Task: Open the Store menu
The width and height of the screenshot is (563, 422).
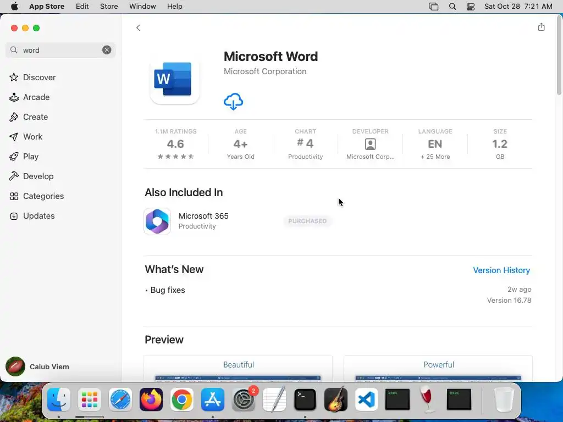Action: tap(109, 7)
